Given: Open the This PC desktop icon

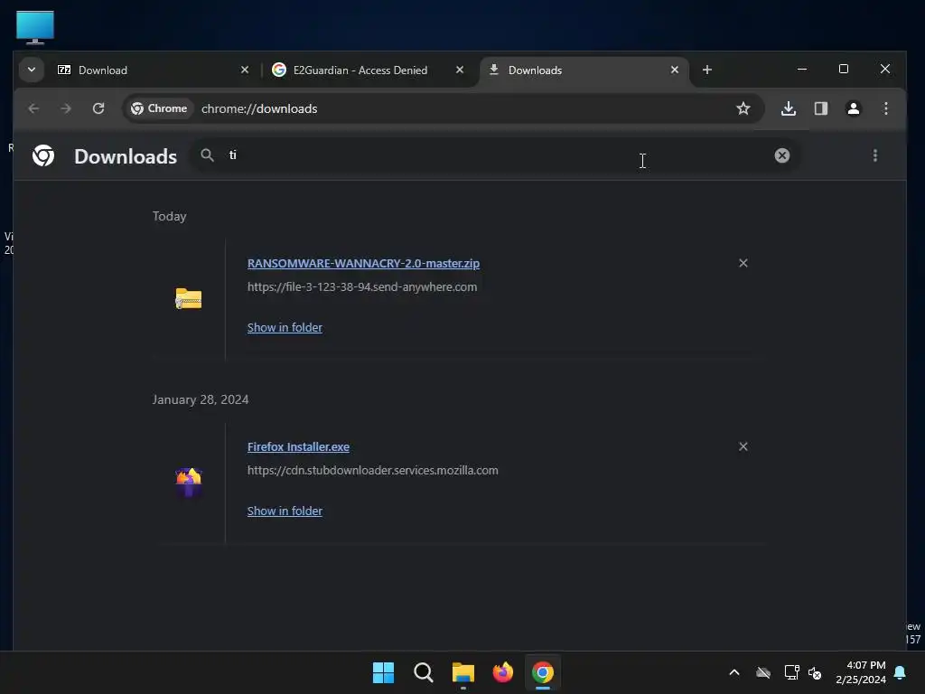Looking at the screenshot, I should [x=35, y=27].
